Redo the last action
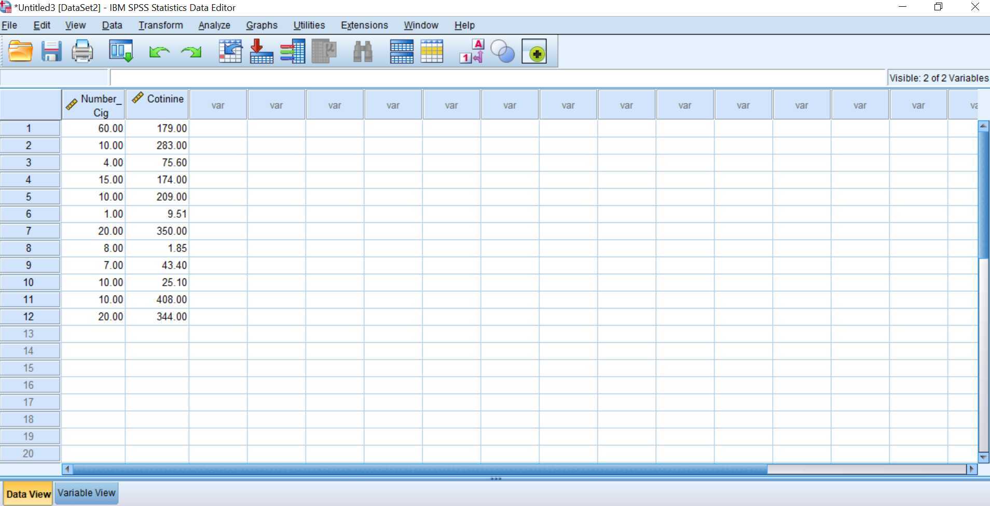Viewport: 990px width, 506px height. click(x=190, y=51)
